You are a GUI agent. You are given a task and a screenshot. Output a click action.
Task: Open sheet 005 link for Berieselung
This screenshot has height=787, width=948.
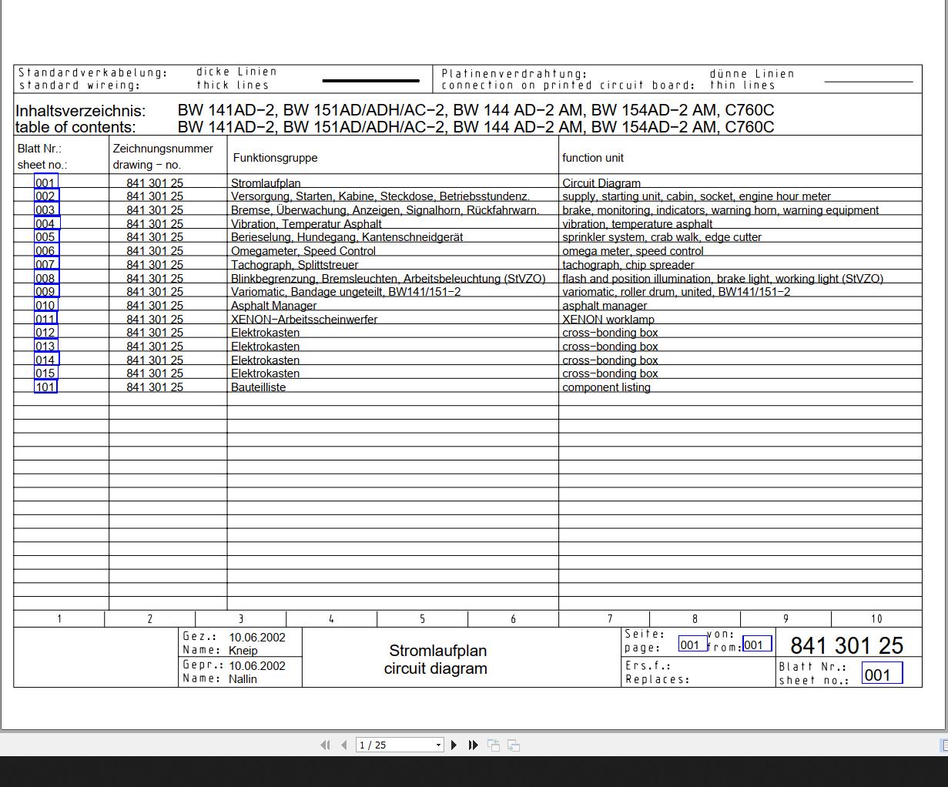point(45,237)
